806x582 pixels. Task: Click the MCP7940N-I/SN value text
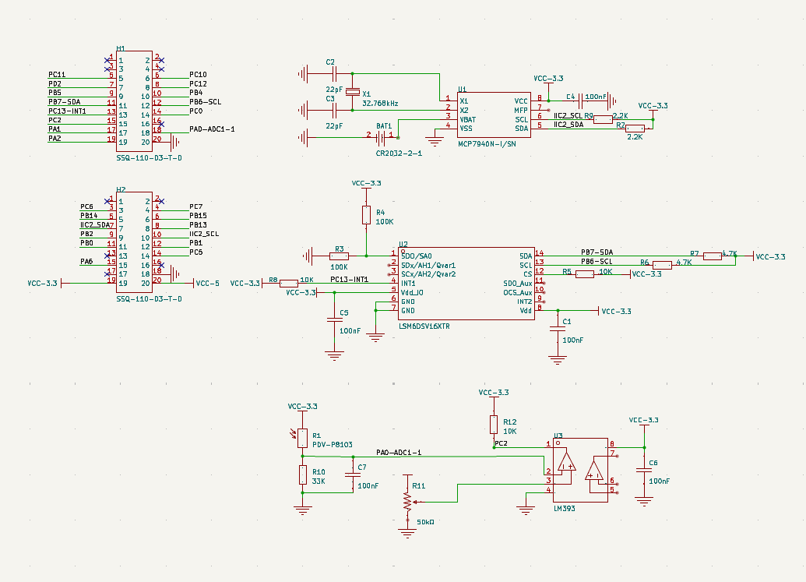click(487, 143)
